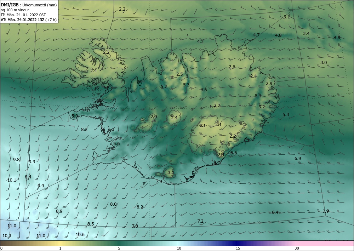This screenshot has height=251, width=354.
Task: Click the 8.5 value on the map
Action: point(91,224)
